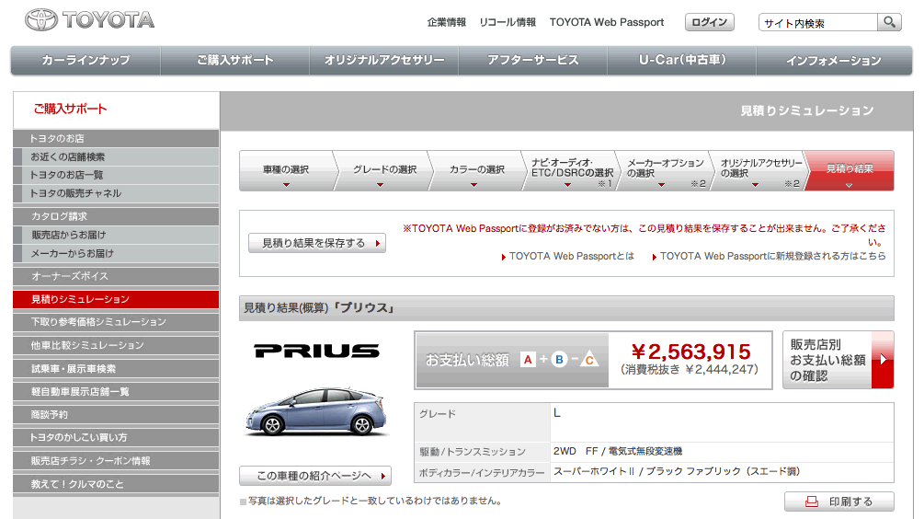Click the search magnifier icon
The image size is (924, 519).
tap(889, 22)
